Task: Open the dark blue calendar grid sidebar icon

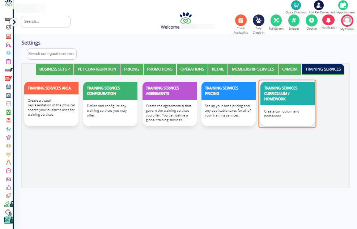Action: pyautogui.click(x=8, y=87)
